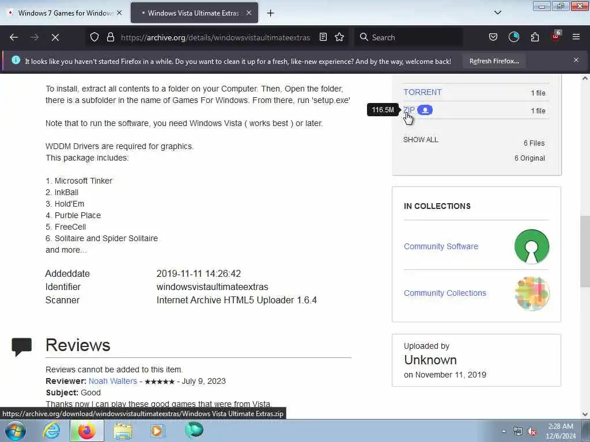The width and height of the screenshot is (590, 442).
Task: Open the taskbar clock showing 2:28 AM
Action: click(x=561, y=431)
